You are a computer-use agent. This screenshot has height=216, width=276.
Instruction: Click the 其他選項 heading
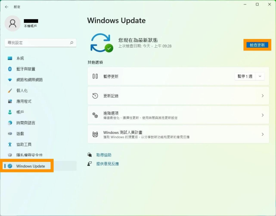point(95,62)
